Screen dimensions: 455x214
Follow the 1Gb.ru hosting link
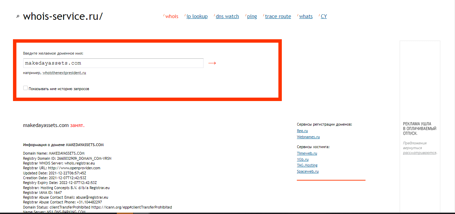[303, 160]
